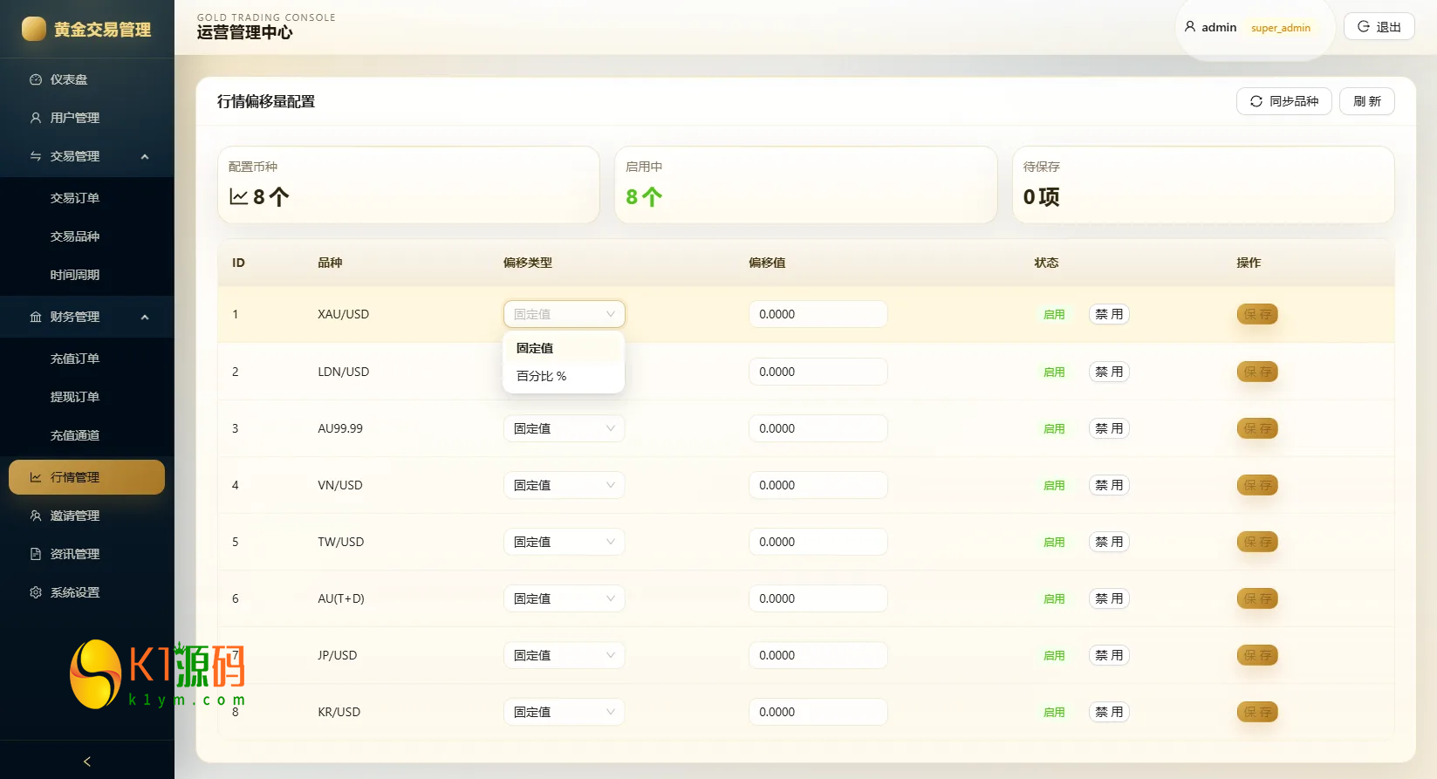The image size is (1437, 779).
Task: Click the dashboard gauge icon
Action: click(36, 79)
